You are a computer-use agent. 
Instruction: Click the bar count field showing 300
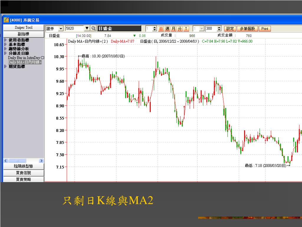click(x=211, y=29)
